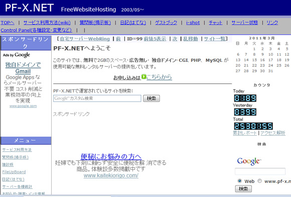Screen dimensions: 291x197
Task: Open リンク in top navigation
Action: [272, 23]
